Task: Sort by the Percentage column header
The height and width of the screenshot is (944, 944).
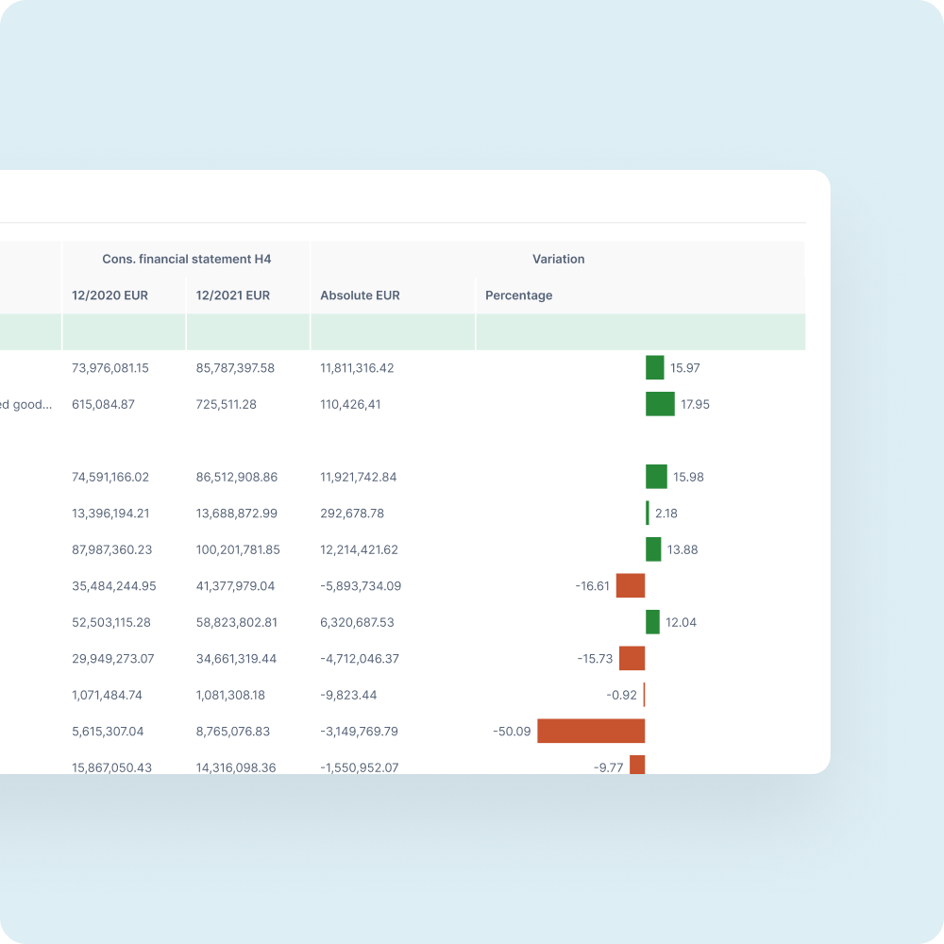Action: pos(518,295)
